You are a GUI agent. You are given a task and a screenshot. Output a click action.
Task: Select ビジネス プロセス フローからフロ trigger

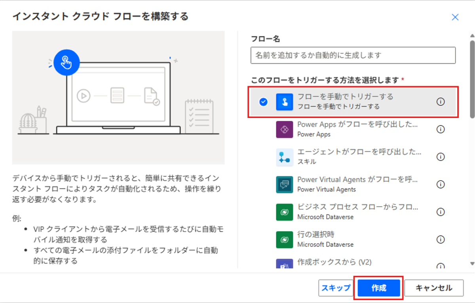(x=353, y=212)
